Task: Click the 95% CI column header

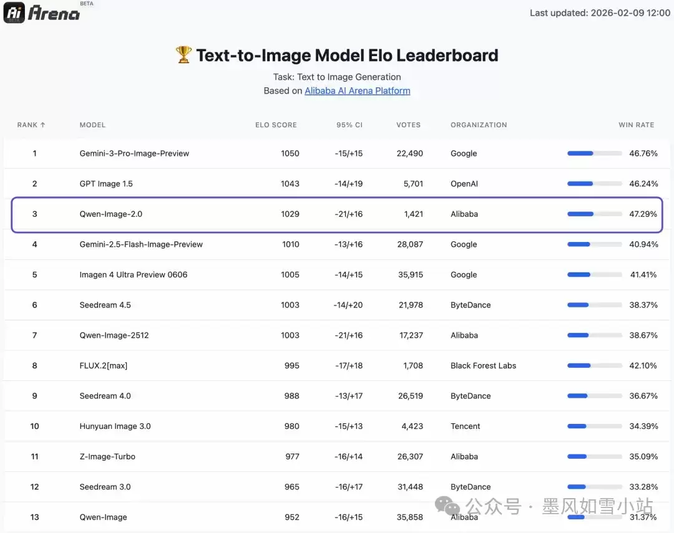Action: point(349,125)
